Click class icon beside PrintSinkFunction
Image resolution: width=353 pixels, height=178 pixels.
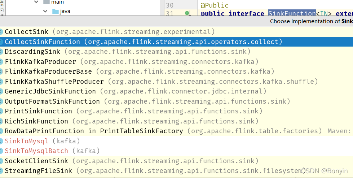click(x=1, y=111)
